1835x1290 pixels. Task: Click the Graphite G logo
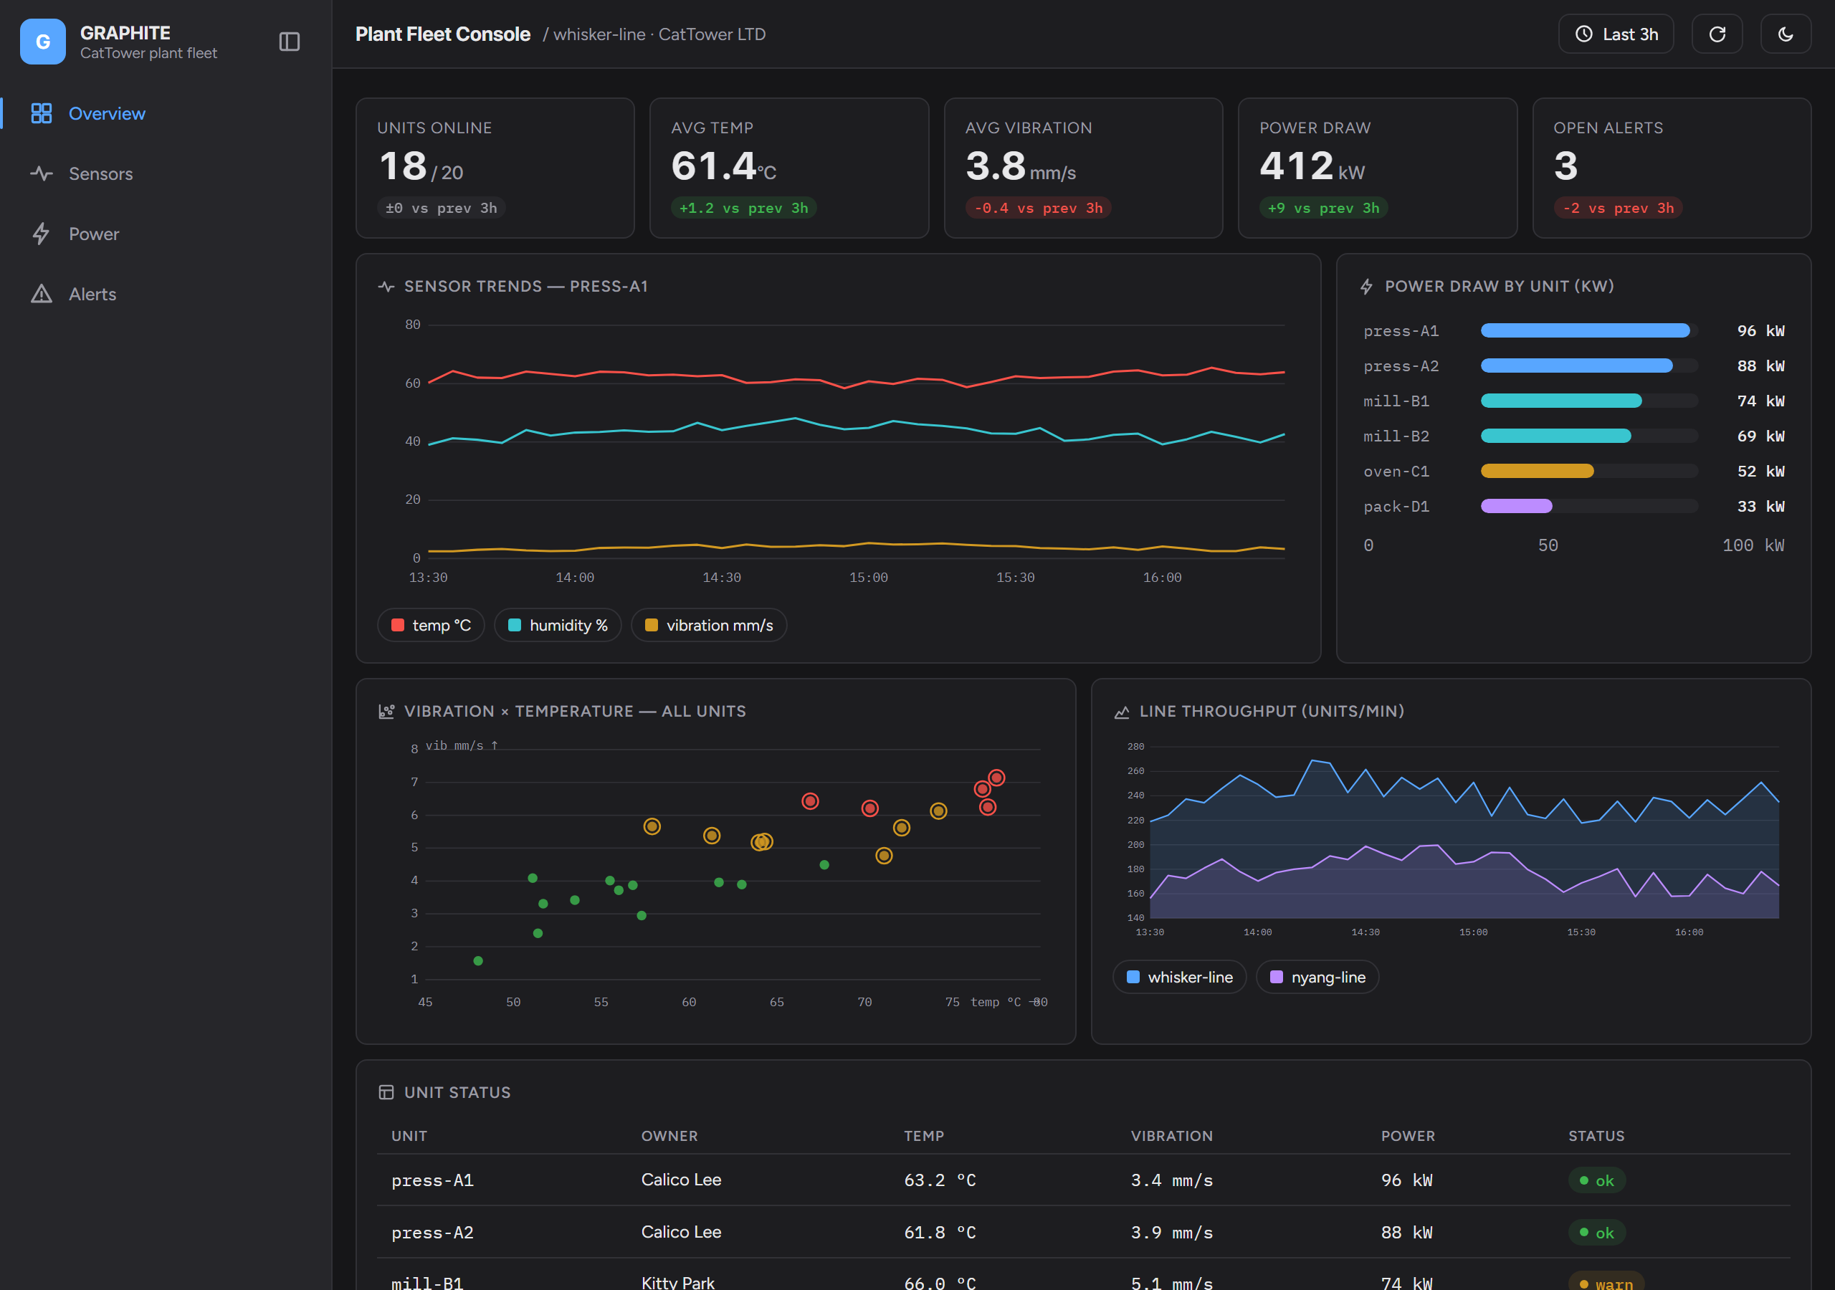pos(42,42)
